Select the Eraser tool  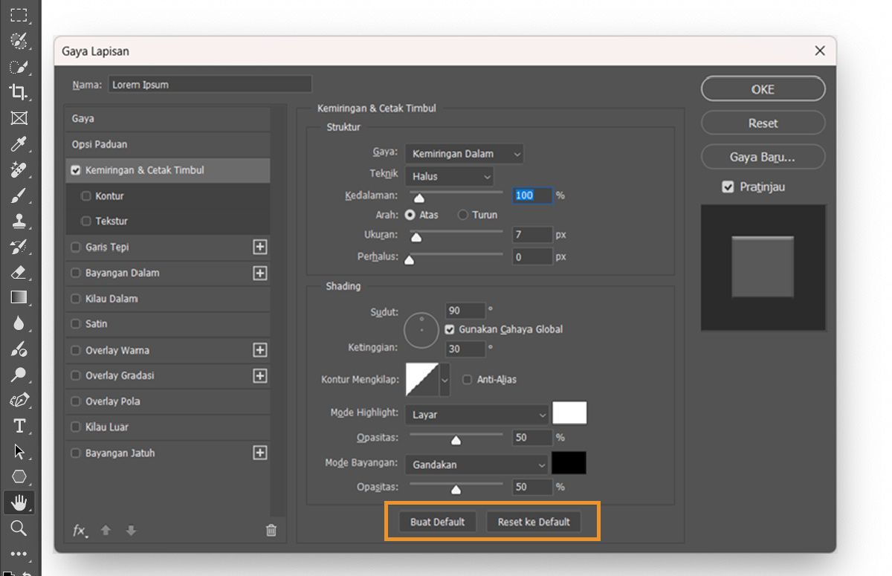click(x=19, y=272)
